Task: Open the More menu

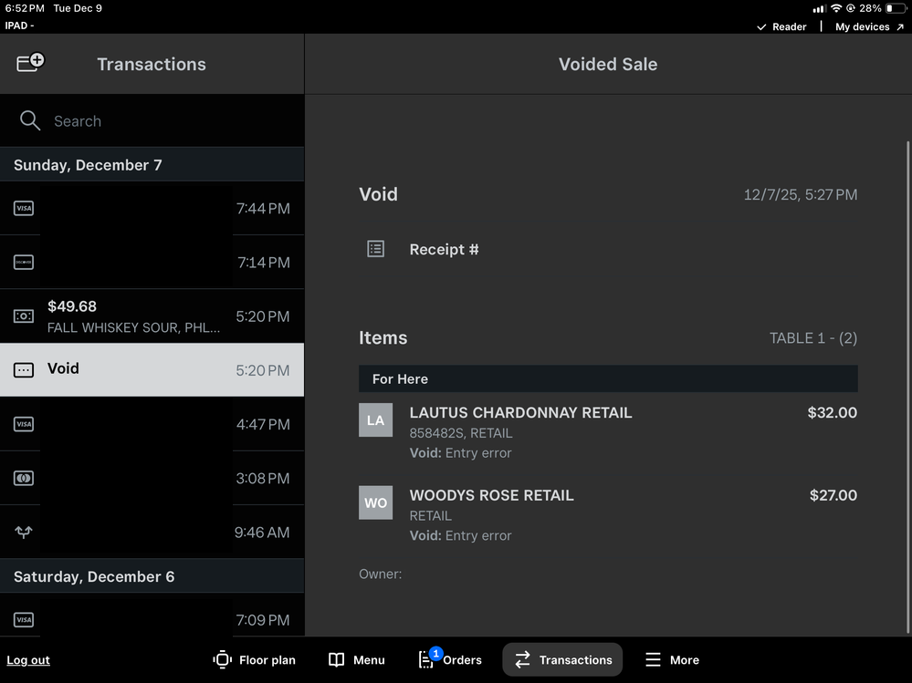Action: pos(672,659)
